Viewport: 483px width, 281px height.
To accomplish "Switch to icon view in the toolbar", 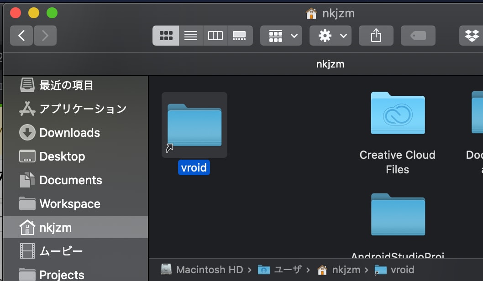I will [x=166, y=35].
